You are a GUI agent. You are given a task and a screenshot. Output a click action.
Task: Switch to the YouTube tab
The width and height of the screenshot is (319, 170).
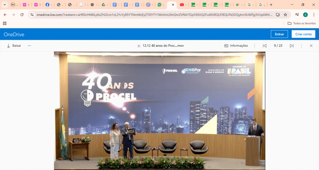[182, 5]
